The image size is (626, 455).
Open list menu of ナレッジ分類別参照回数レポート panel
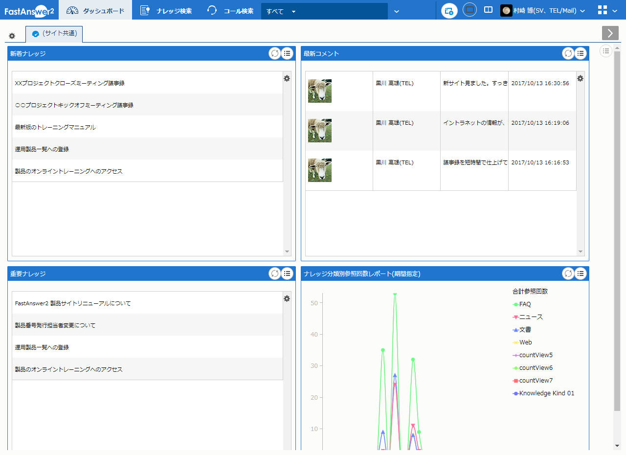581,274
